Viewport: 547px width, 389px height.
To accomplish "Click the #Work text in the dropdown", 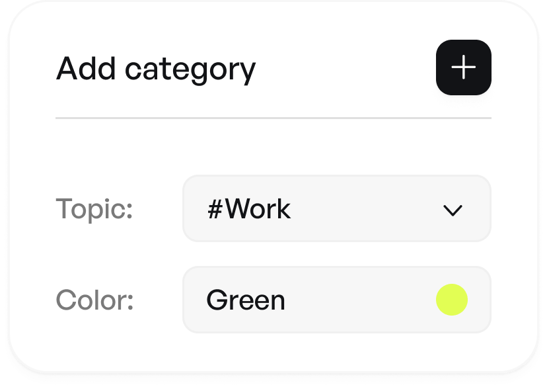I will (248, 209).
